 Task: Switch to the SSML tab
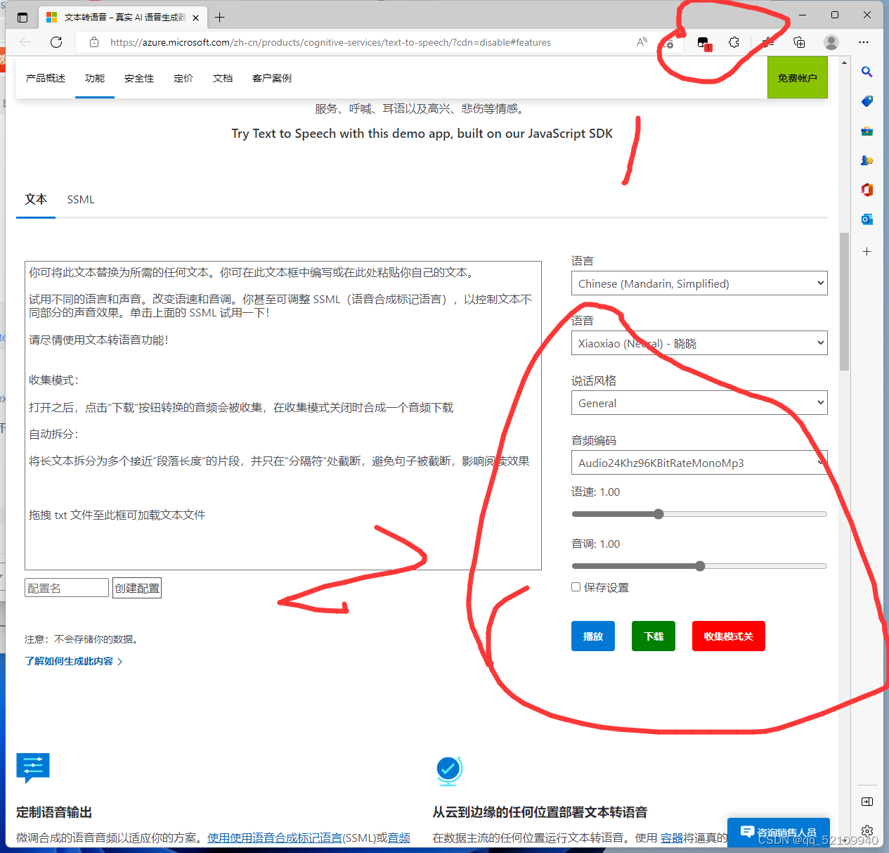80,199
